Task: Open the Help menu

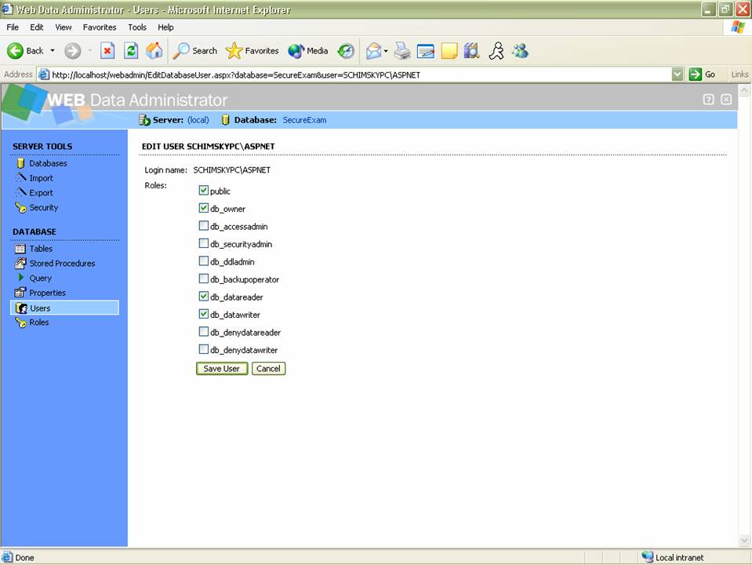Action: (x=165, y=27)
